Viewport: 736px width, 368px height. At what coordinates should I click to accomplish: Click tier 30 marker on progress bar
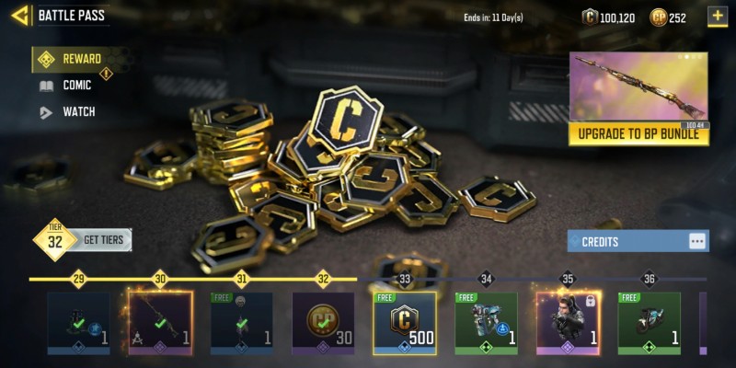click(x=160, y=279)
